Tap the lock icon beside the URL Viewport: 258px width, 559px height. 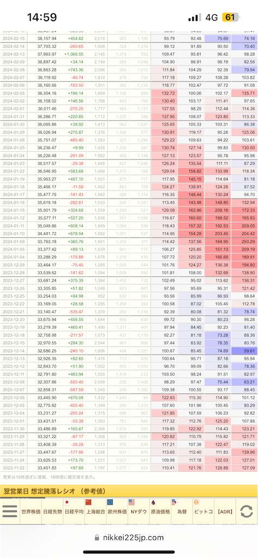pos(97,538)
